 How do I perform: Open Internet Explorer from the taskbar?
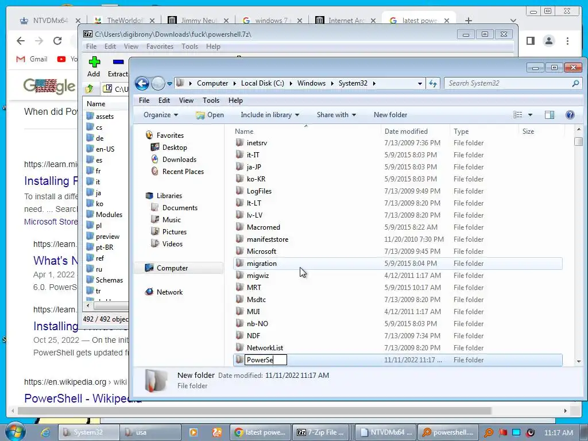[x=46, y=432]
